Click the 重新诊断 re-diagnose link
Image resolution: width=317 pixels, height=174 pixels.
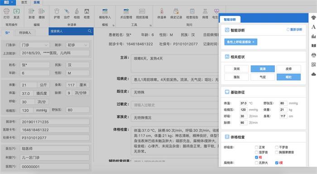click(x=294, y=29)
